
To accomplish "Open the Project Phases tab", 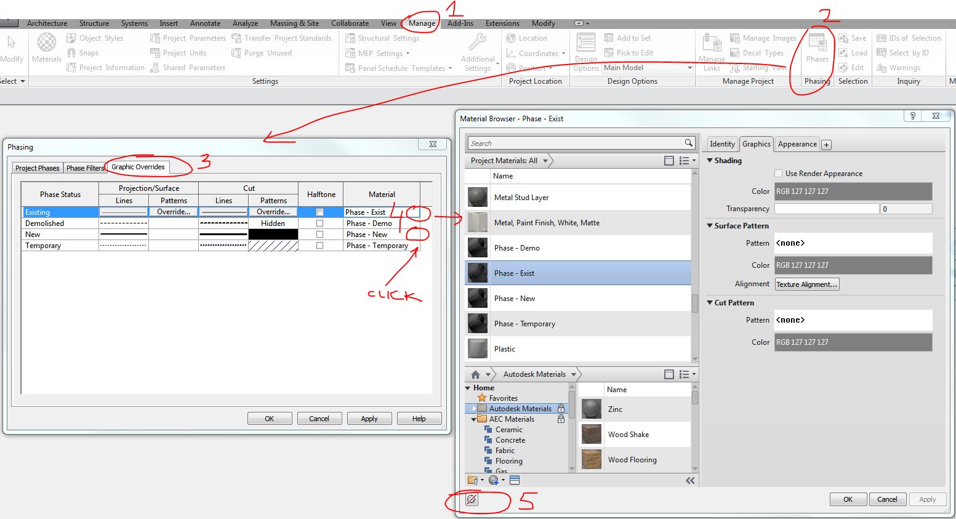I will [38, 168].
